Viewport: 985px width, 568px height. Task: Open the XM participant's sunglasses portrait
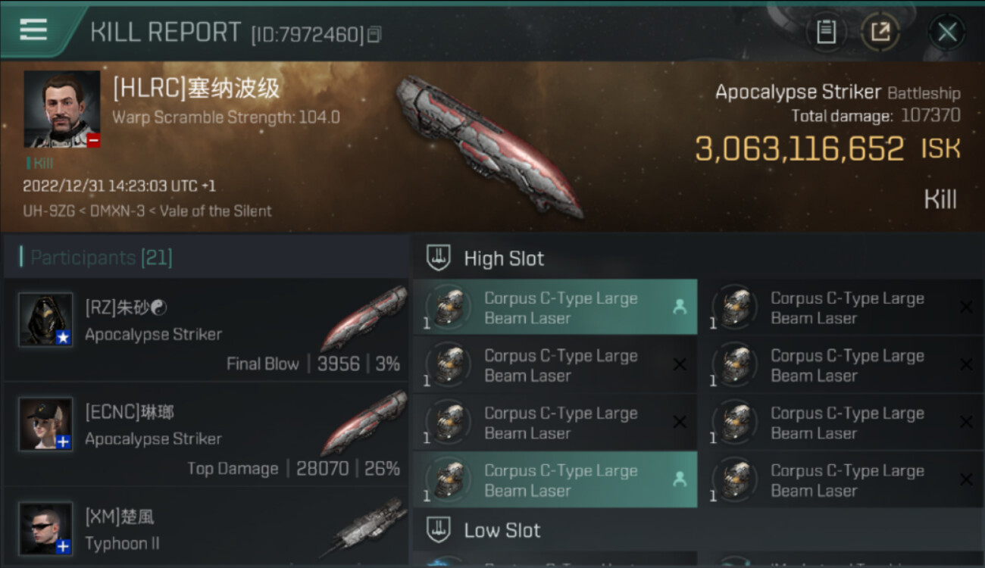pos(46,529)
